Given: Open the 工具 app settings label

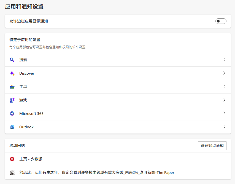Looking at the screenshot, I should [23, 87].
